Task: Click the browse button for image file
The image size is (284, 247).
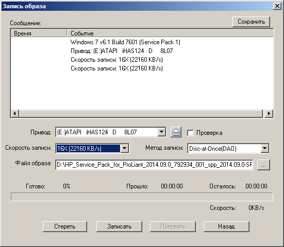Action: coord(263,165)
